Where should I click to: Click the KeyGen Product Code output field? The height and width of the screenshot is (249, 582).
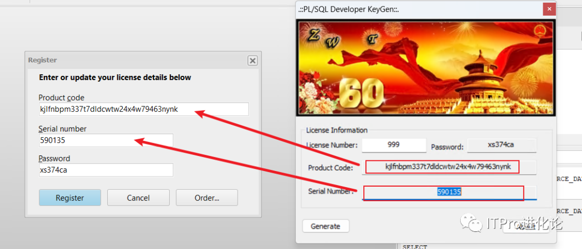pos(449,167)
